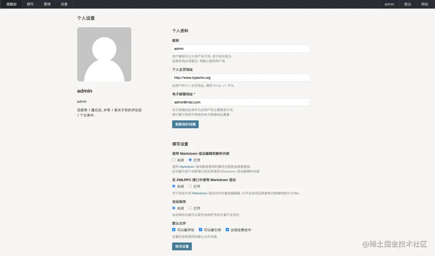This screenshot has height=256, width=435.
Task: Click 登出 to log out
Action: [408, 4]
